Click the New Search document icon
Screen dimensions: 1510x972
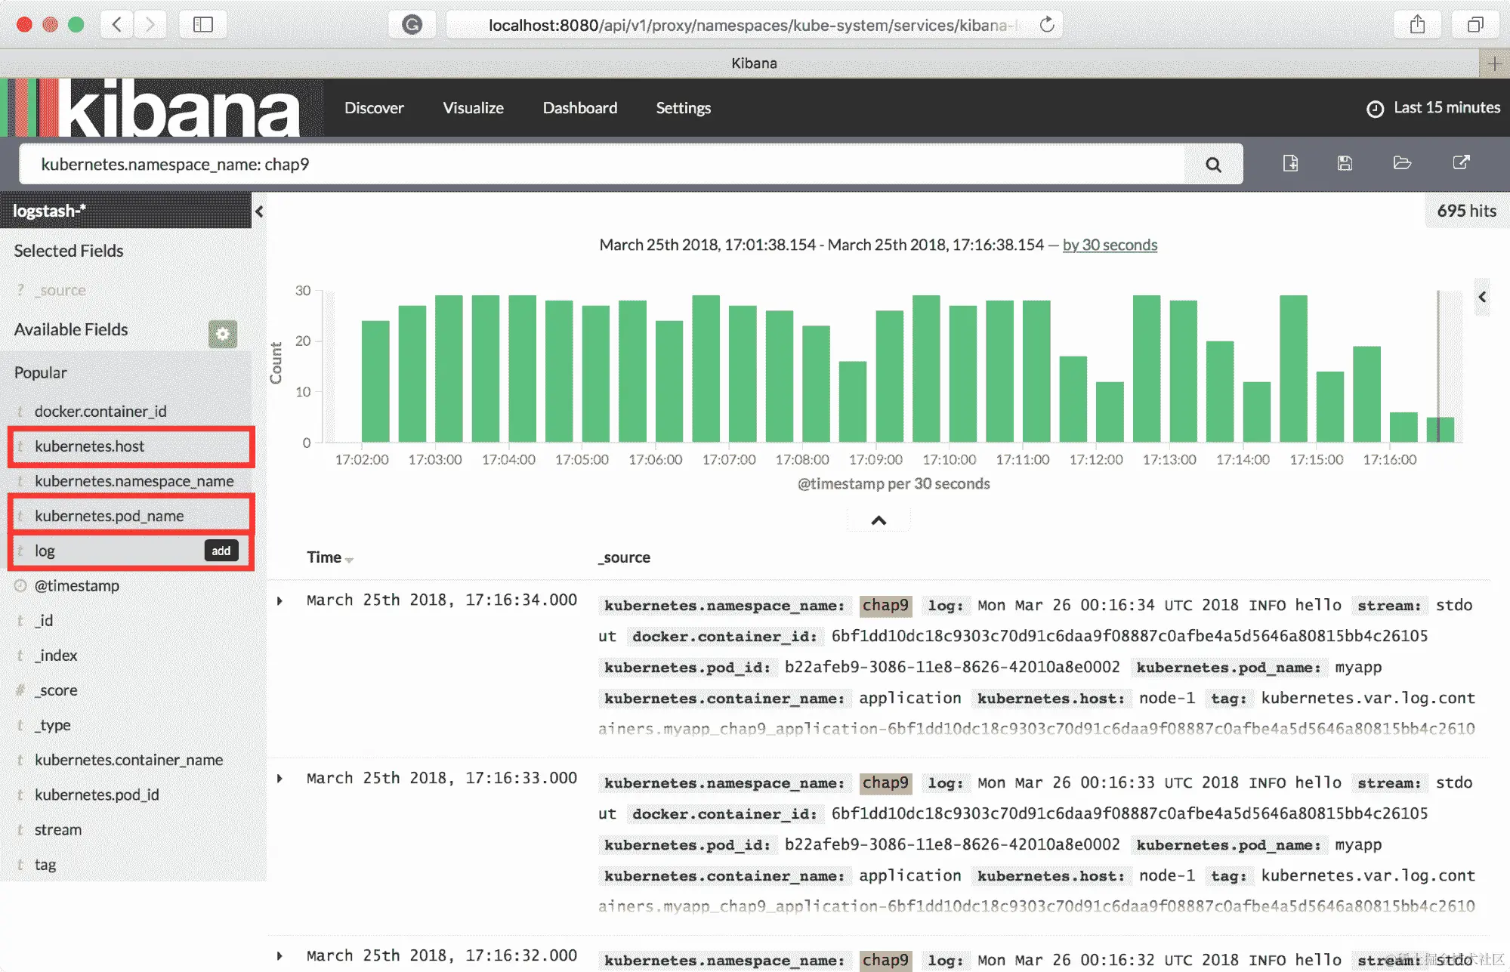pyautogui.click(x=1290, y=163)
